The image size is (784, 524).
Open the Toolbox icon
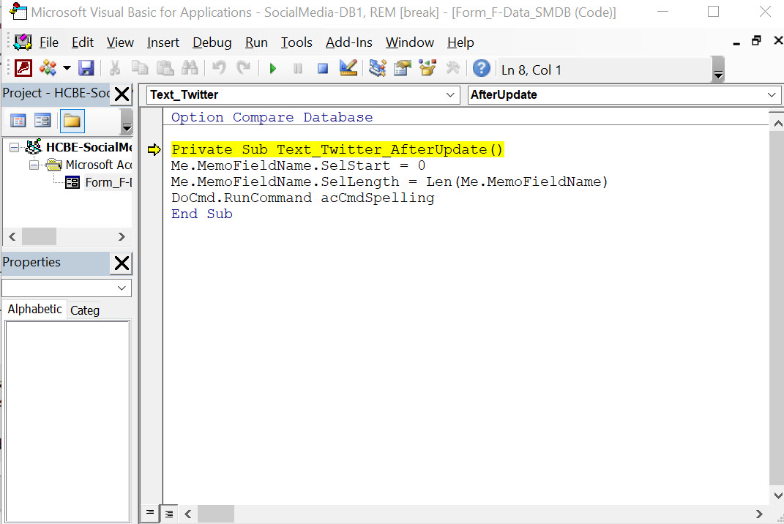(453, 68)
